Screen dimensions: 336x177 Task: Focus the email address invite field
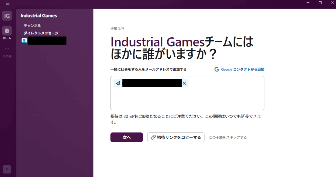tap(187, 98)
